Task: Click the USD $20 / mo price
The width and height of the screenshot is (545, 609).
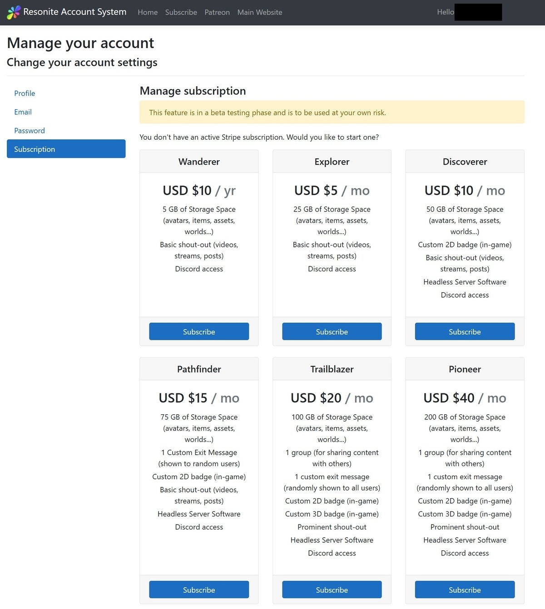Action: pyautogui.click(x=332, y=398)
